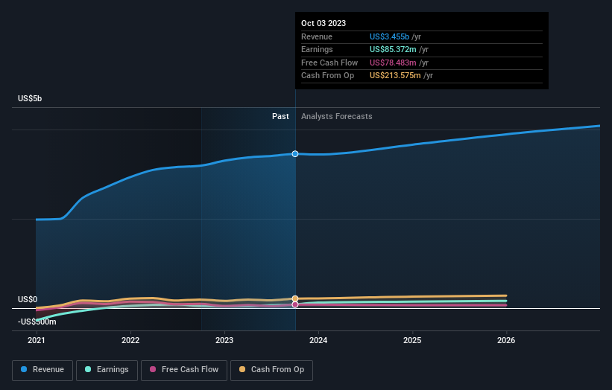Click the 2021 x-axis label
This screenshot has height=390, width=612.
37,340
